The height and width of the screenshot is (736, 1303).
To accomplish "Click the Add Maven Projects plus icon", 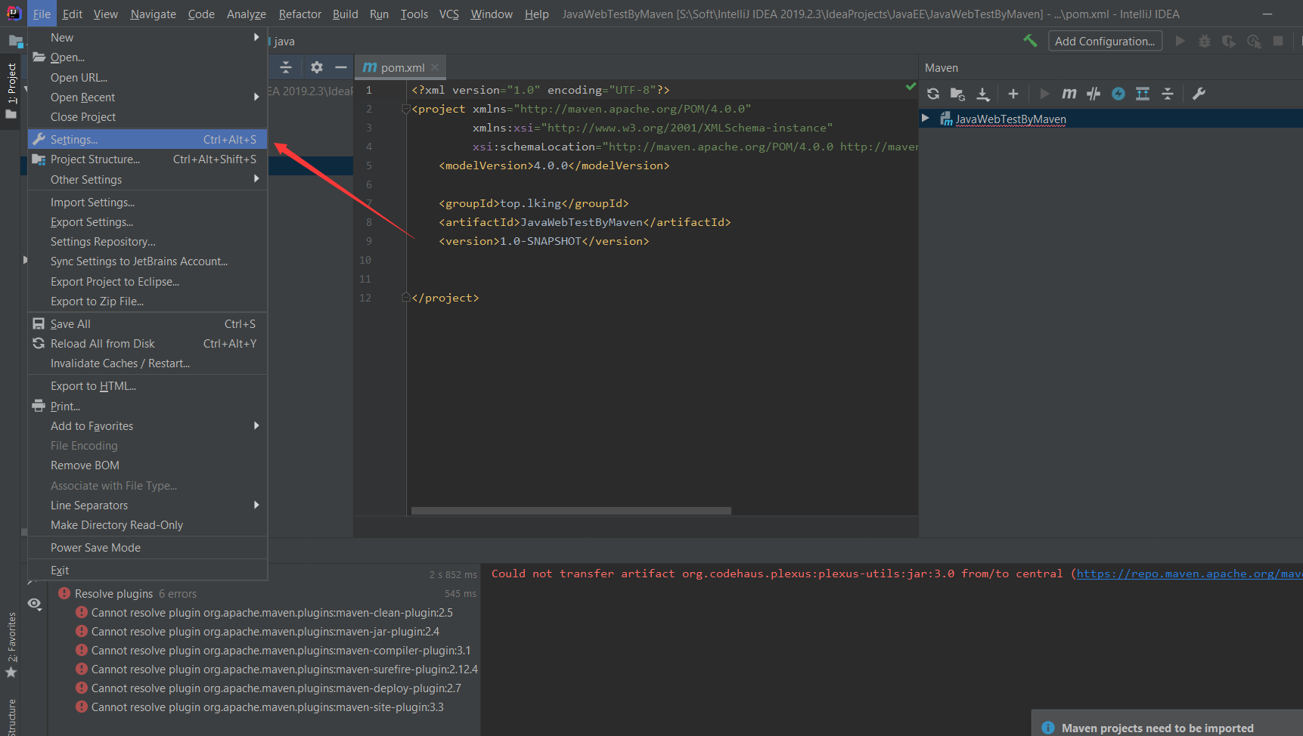I will (1013, 94).
